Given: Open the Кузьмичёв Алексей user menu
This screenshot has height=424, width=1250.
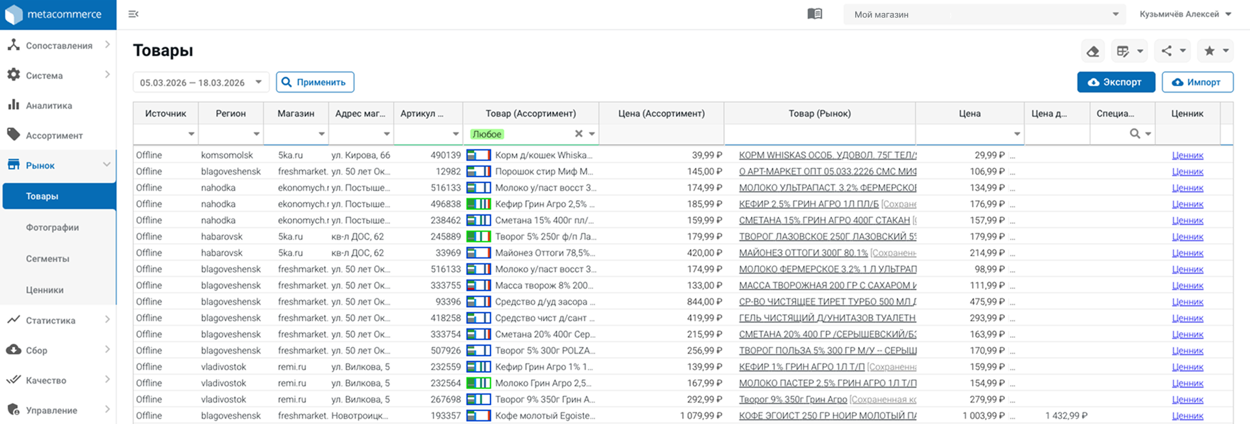Looking at the screenshot, I should coord(1185,14).
